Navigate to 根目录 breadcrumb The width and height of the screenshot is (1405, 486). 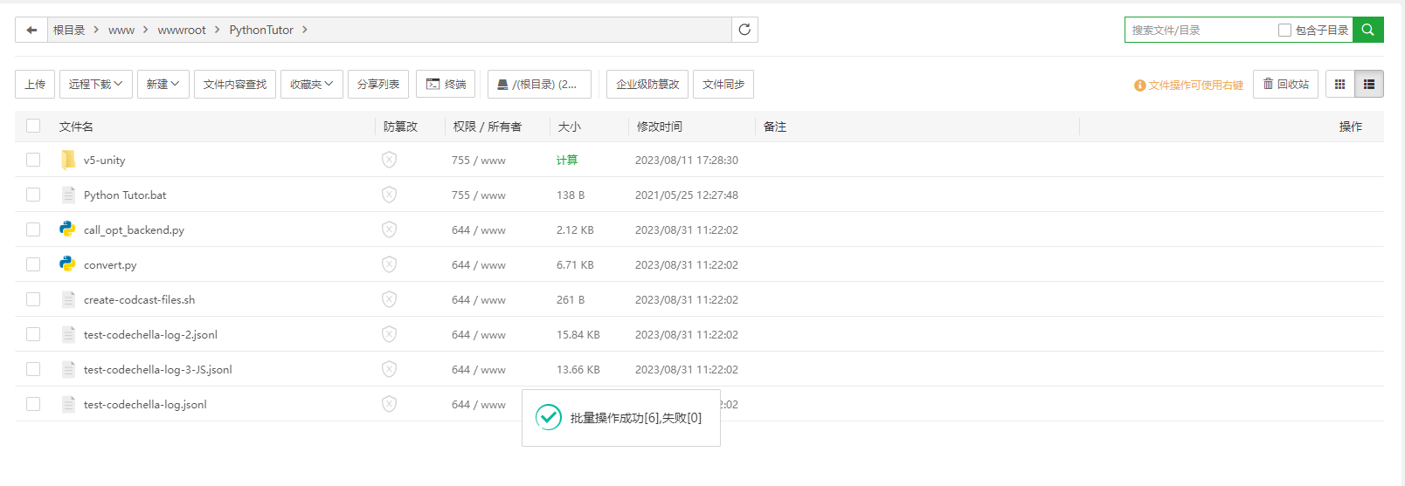(x=69, y=30)
